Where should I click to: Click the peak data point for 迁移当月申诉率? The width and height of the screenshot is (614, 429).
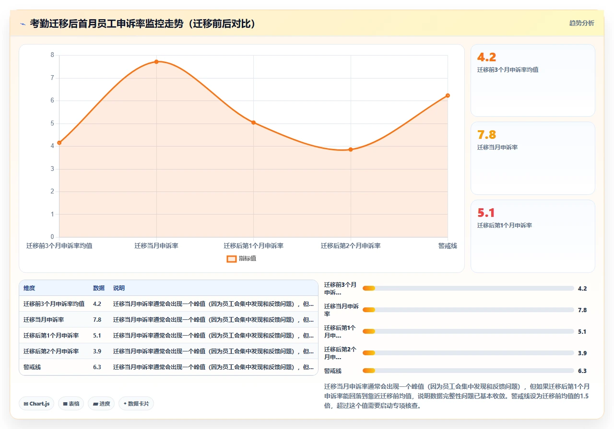pyautogui.click(x=156, y=62)
